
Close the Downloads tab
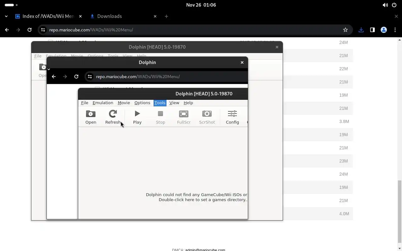155,16
